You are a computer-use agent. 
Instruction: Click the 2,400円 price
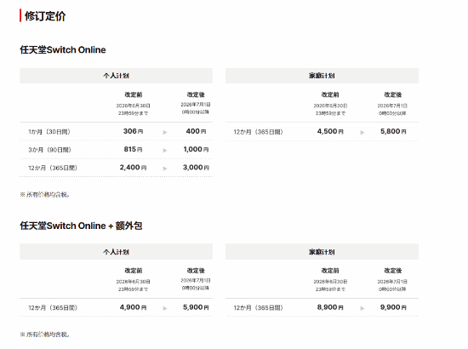coord(133,167)
